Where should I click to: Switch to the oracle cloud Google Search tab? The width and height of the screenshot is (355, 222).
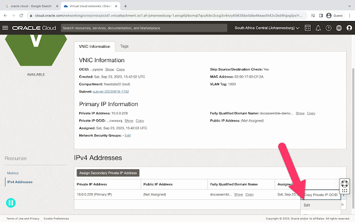coord(31,6)
